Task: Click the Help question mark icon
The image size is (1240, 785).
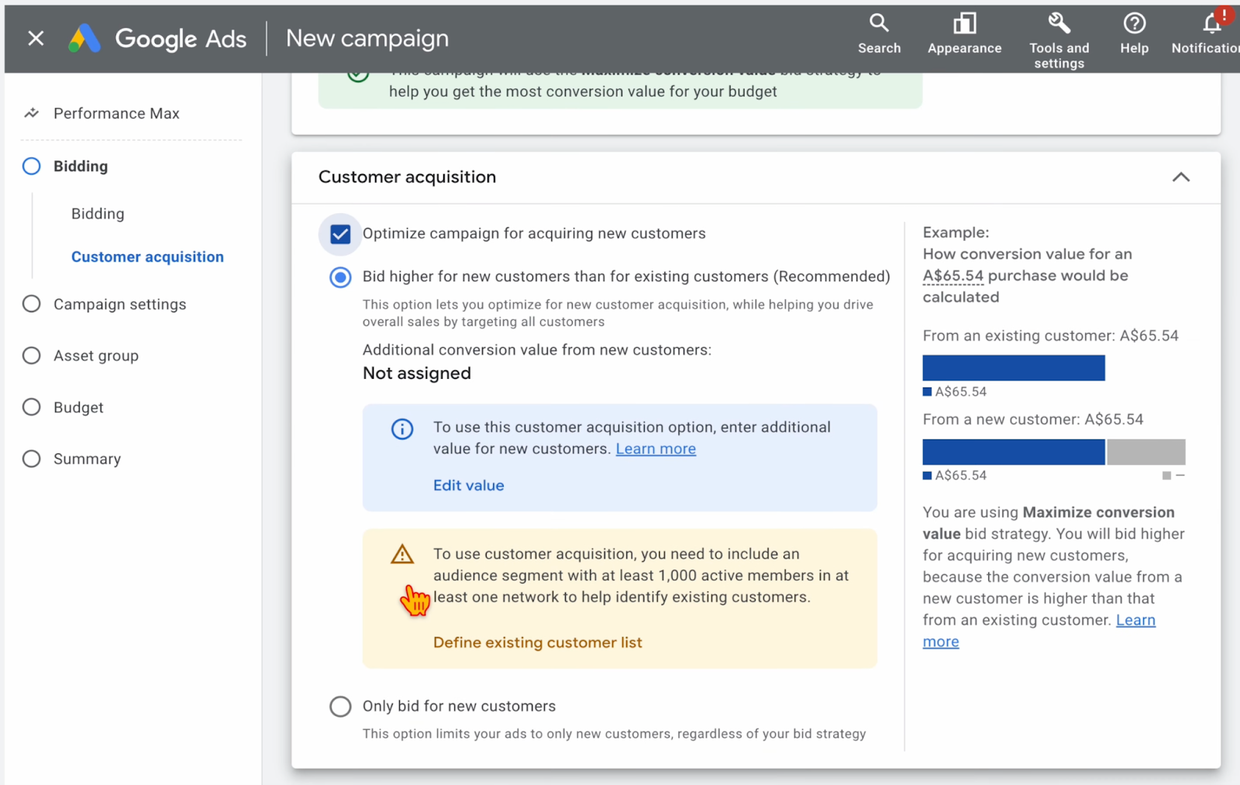Action: point(1134,23)
